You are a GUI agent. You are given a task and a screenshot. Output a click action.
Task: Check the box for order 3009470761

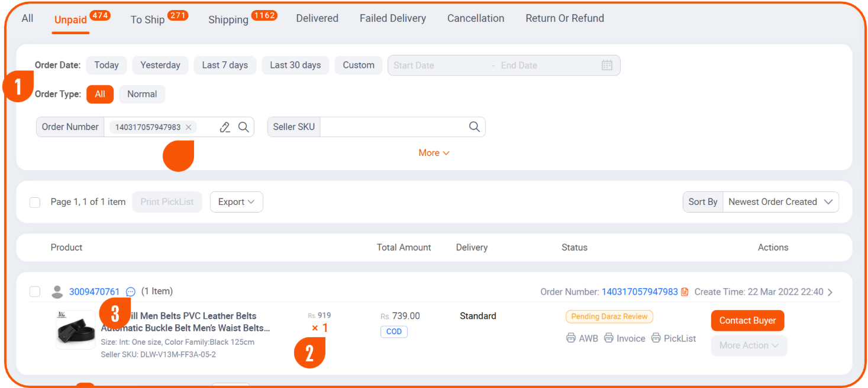click(x=35, y=292)
